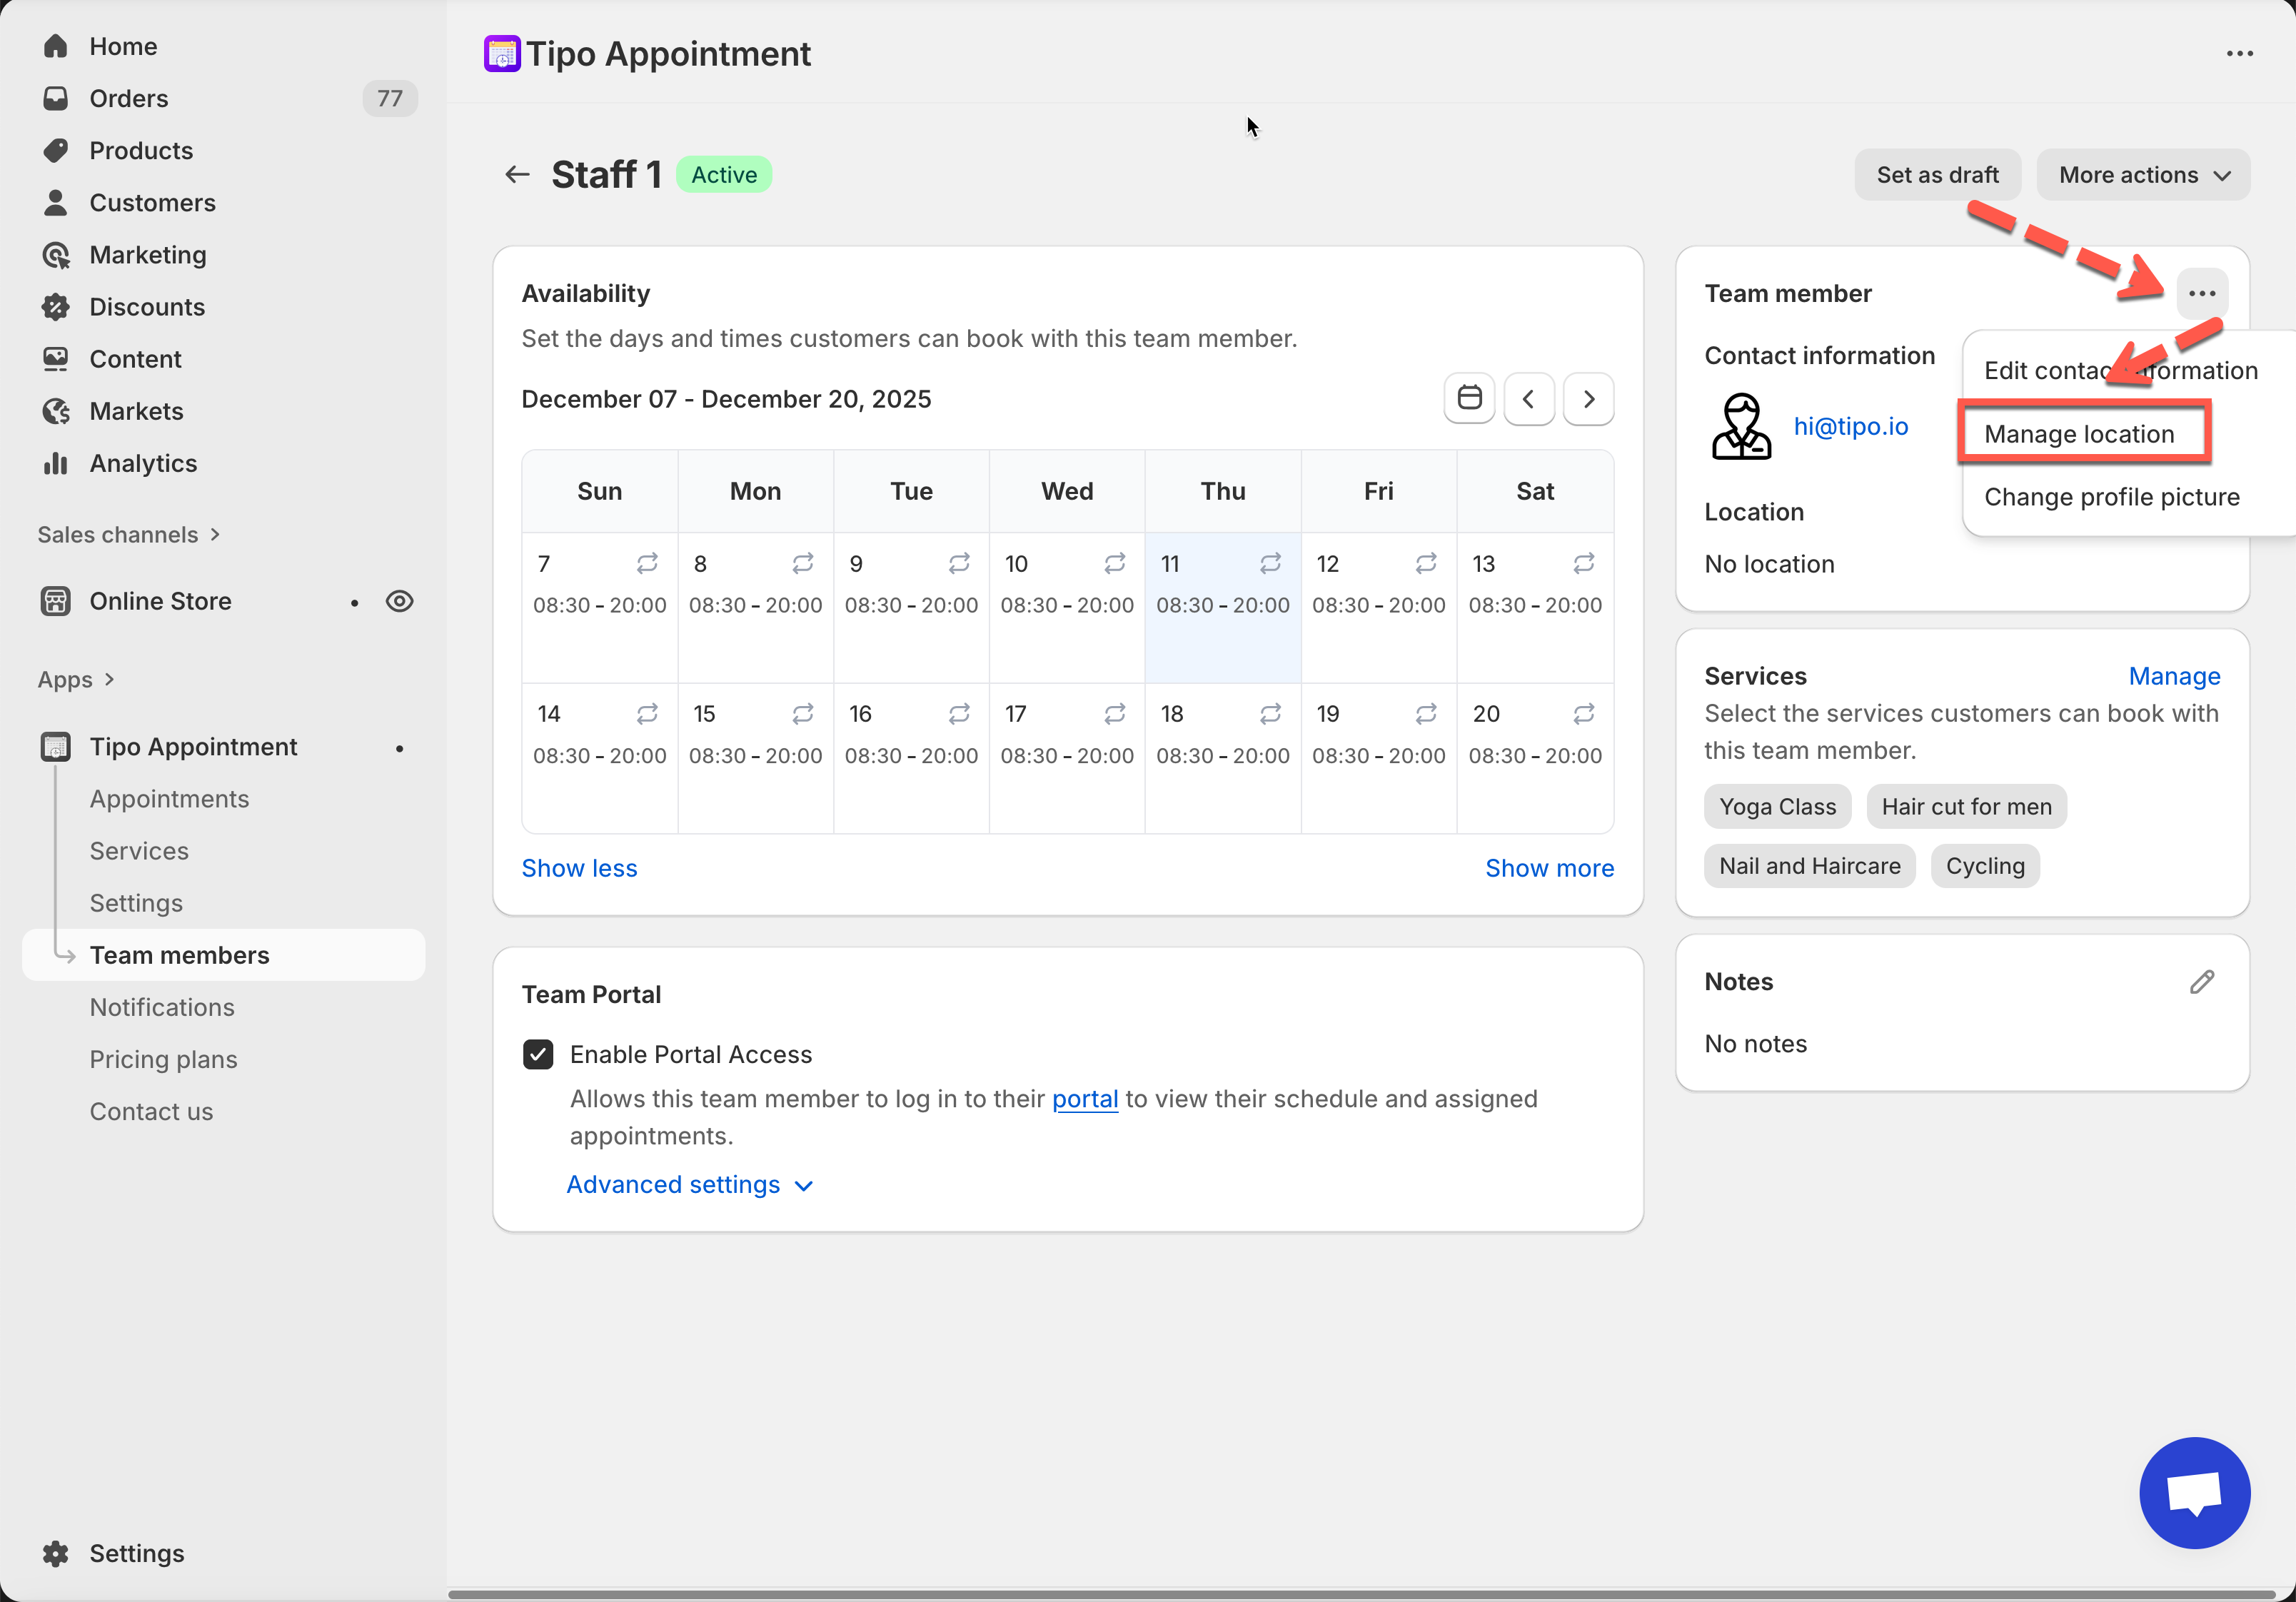Open the Analytics section in sidebar
Viewport: 2296px width, 1602px height.
[143, 463]
